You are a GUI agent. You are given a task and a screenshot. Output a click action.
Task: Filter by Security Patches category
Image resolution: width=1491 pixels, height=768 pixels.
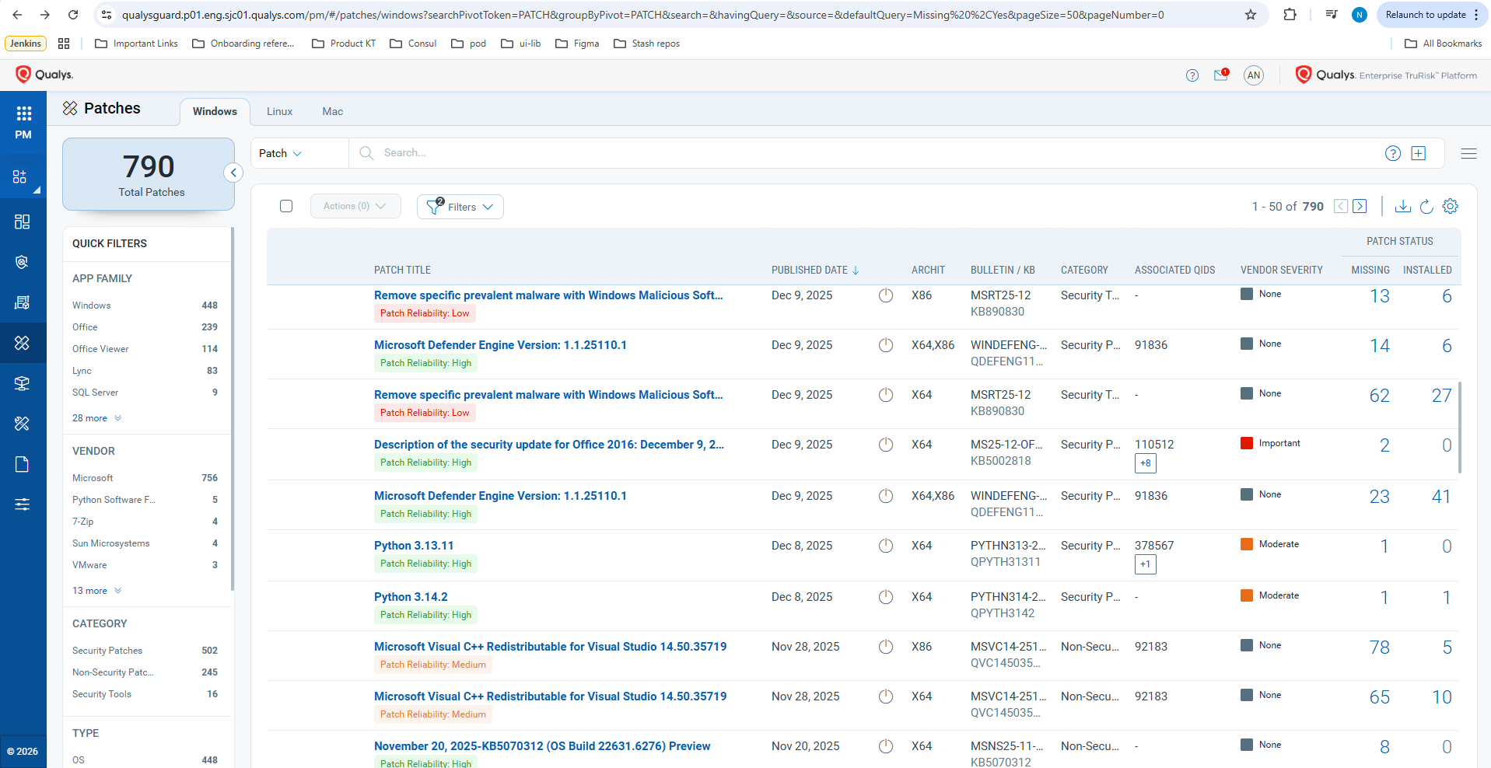[x=107, y=651]
